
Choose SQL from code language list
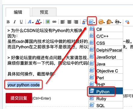pos(106,105)
